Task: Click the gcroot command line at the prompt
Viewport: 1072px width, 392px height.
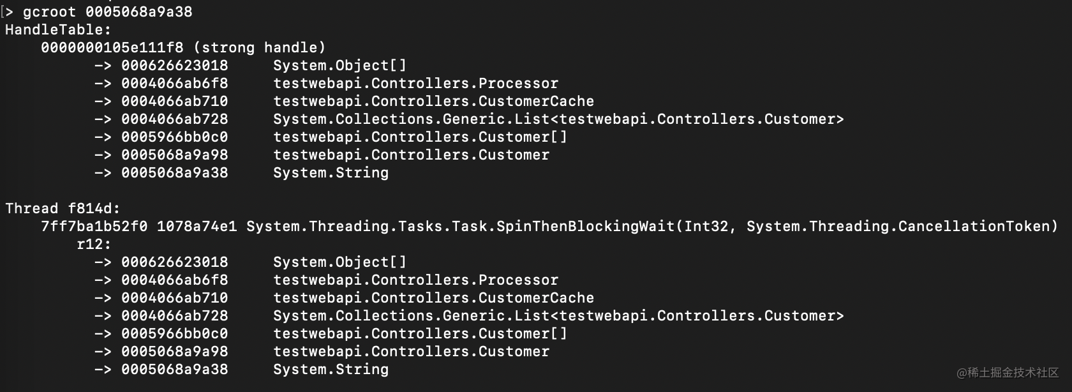Action: pyautogui.click(x=107, y=12)
